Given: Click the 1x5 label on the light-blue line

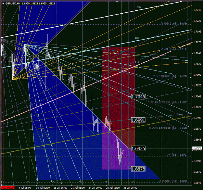Looking at the screenshot, I should (137, 38).
